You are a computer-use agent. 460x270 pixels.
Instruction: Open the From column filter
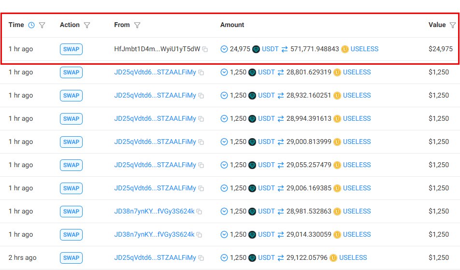pos(137,25)
